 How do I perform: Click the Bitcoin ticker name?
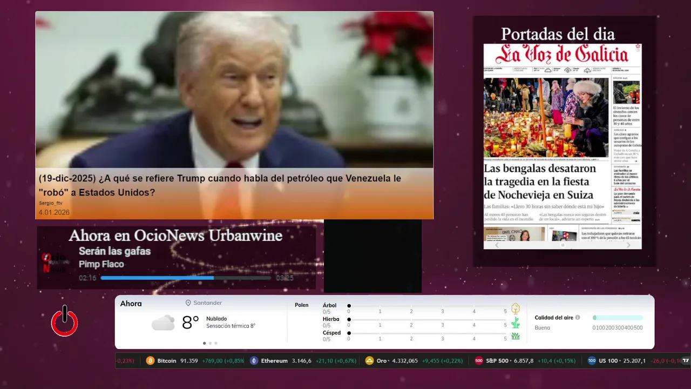coord(167,361)
